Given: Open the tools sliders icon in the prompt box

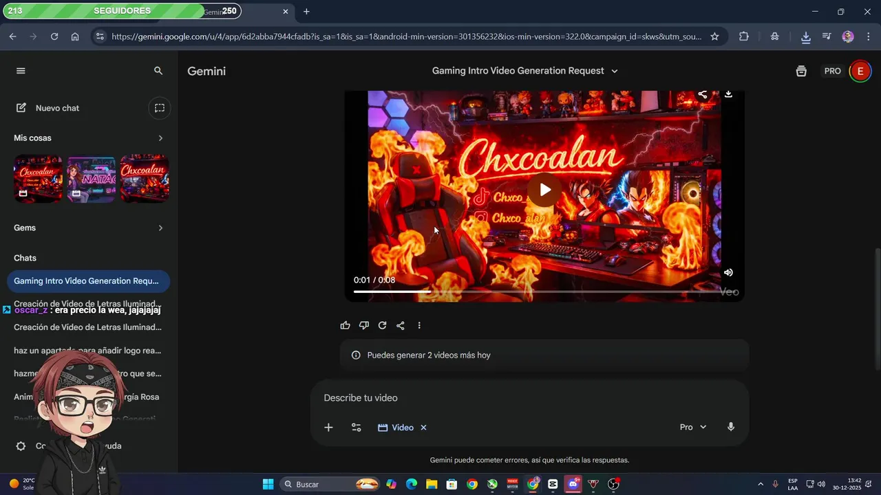Looking at the screenshot, I should (x=357, y=428).
